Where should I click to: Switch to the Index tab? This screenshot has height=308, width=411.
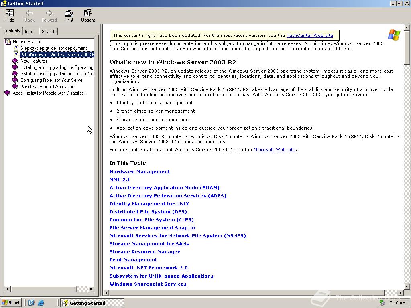(31, 32)
